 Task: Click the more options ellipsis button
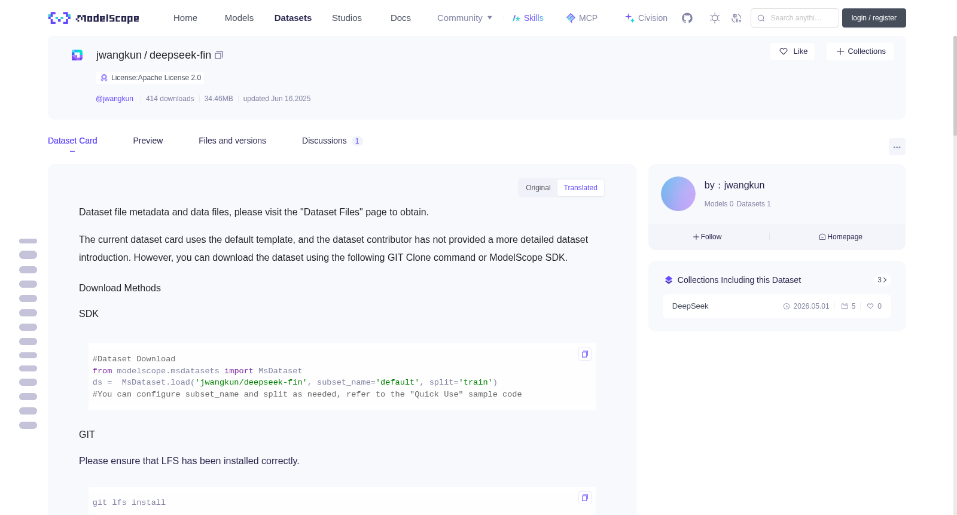pyautogui.click(x=897, y=147)
